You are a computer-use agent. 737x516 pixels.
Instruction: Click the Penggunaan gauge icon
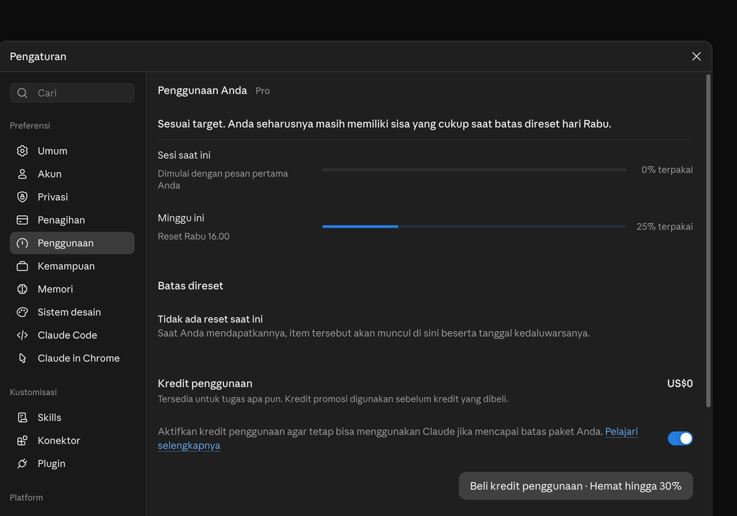[22, 243]
